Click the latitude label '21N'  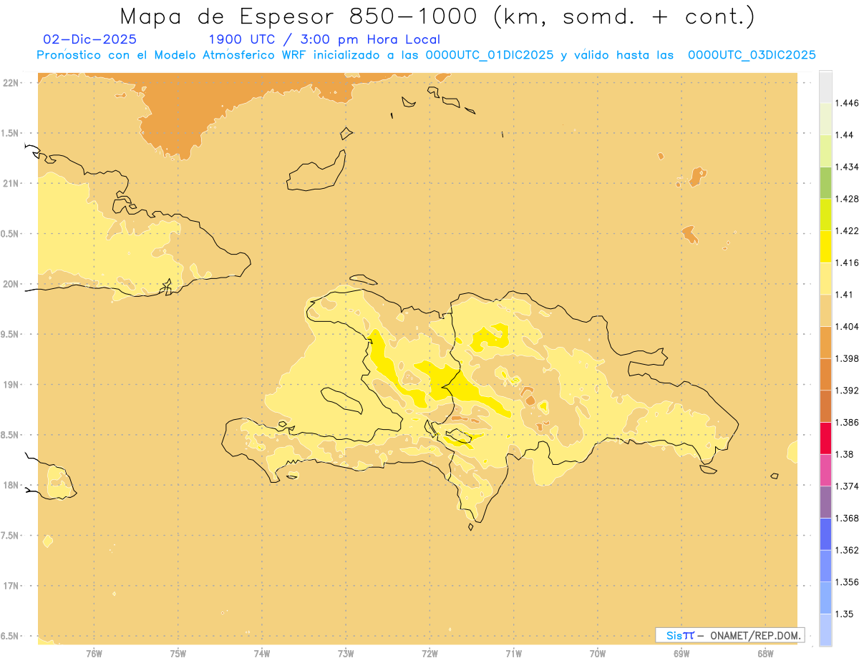click(x=11, y=183)
